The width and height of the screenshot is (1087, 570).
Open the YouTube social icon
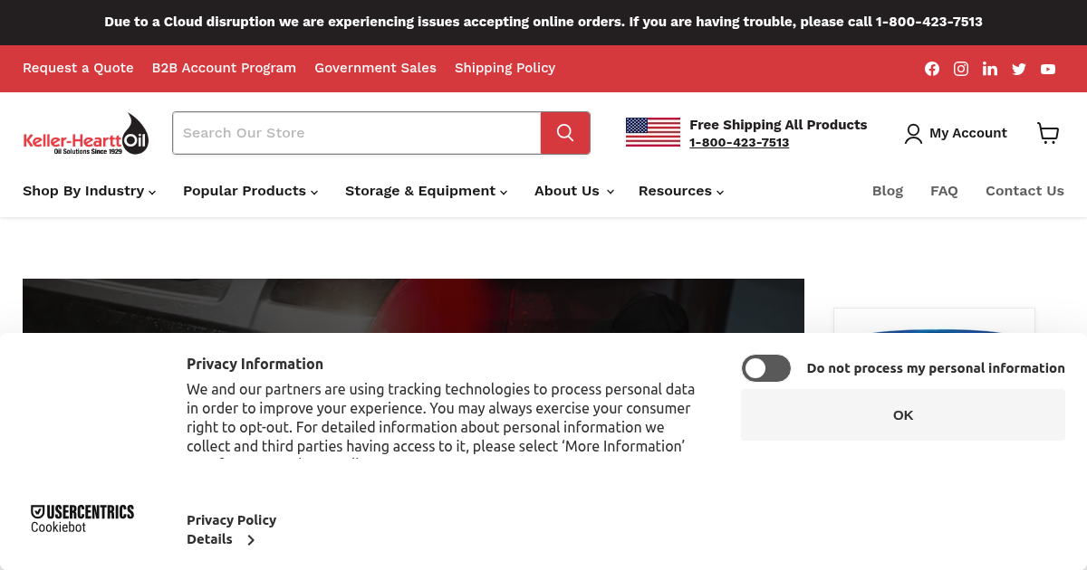pyautogui.click(x=1048, y=69)
